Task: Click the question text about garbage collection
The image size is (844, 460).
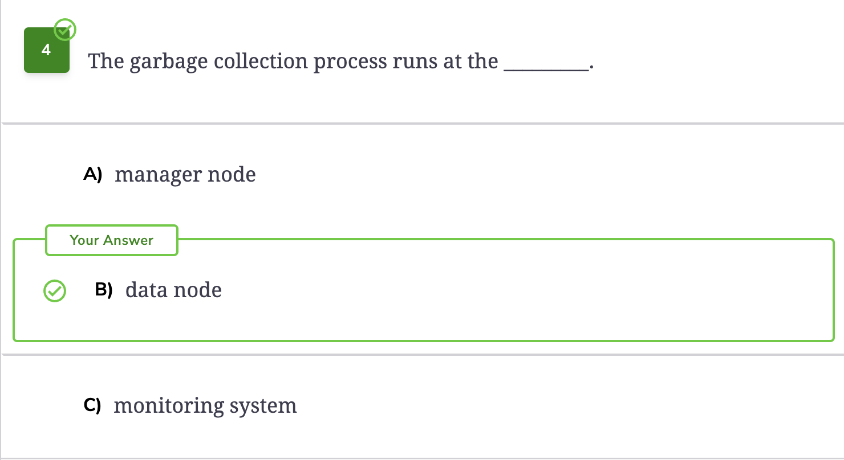Action: coord(340,61)
